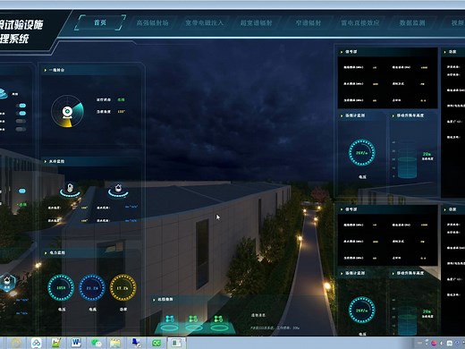Toggle the lone lit switch beside the building
The height and width of the screenshot is (349, 465).
tap(22, 191)
